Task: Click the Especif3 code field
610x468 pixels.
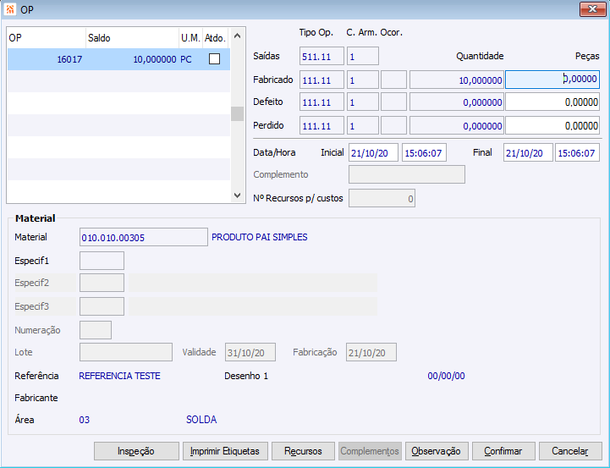Action: coord(102,306)
